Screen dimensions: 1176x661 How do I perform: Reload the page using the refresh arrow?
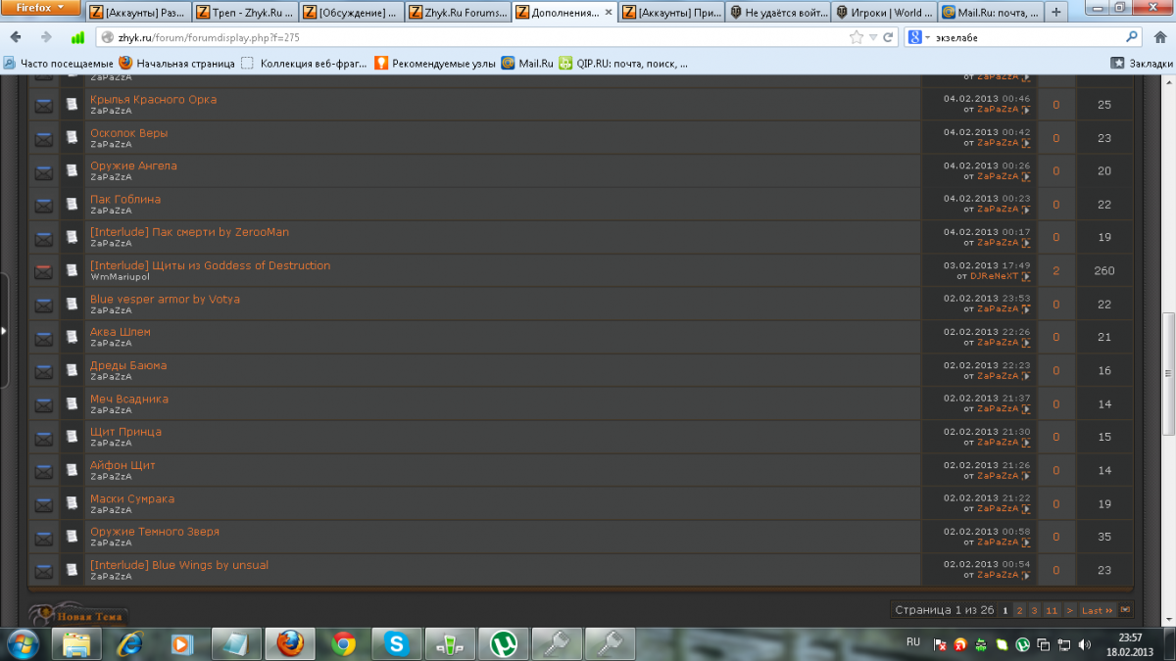(888, 37)
